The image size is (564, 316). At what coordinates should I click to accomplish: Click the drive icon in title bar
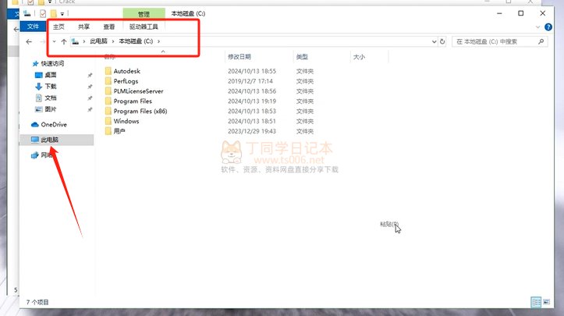click(x=27, y=14)
